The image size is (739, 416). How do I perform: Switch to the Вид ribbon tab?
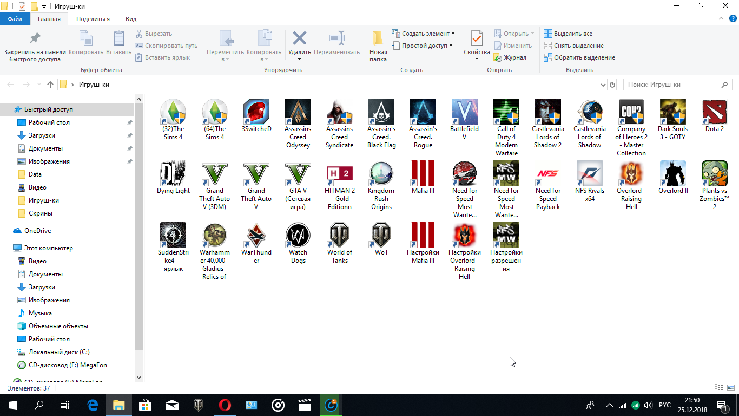coord(131,19)
